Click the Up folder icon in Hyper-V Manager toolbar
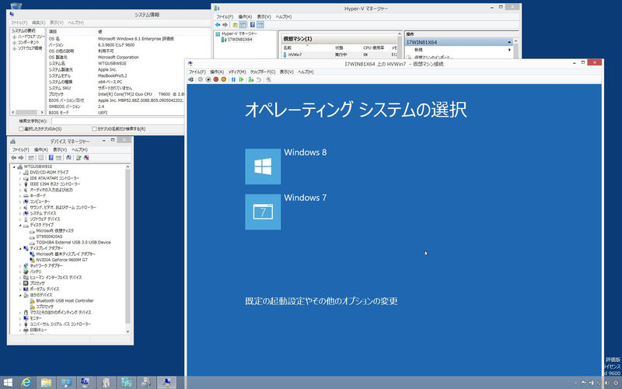The width and height of the screenshot is (622, 389). point(236,25)
